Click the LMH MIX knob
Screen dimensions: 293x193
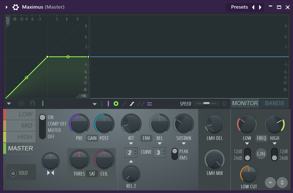click(x=214, y=160)
